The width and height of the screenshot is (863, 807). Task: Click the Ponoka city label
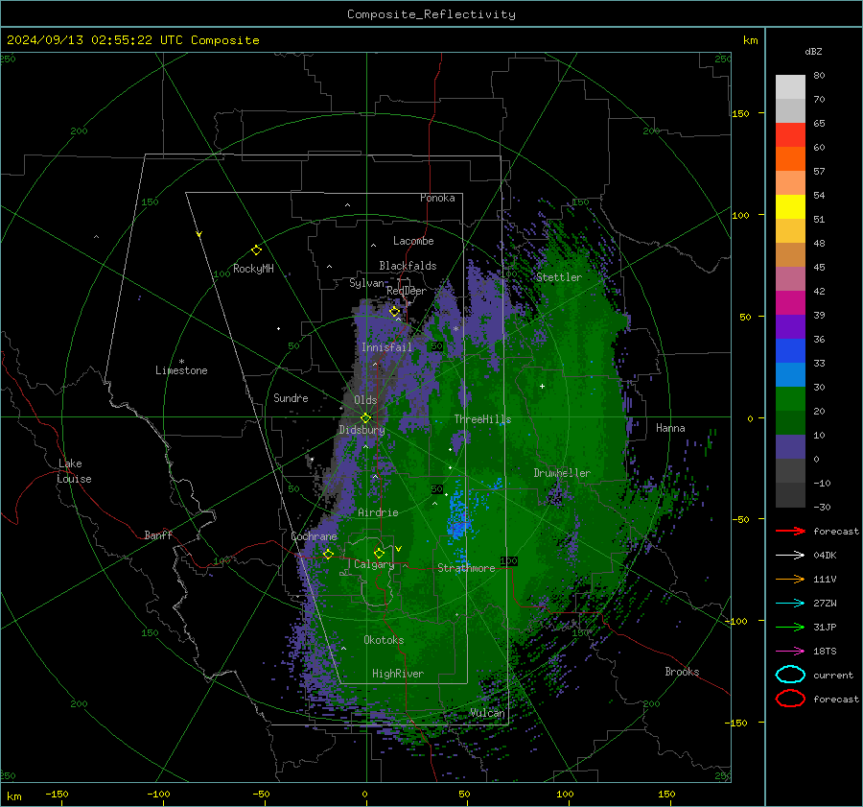pyautogui.click(x=437, y=198)
